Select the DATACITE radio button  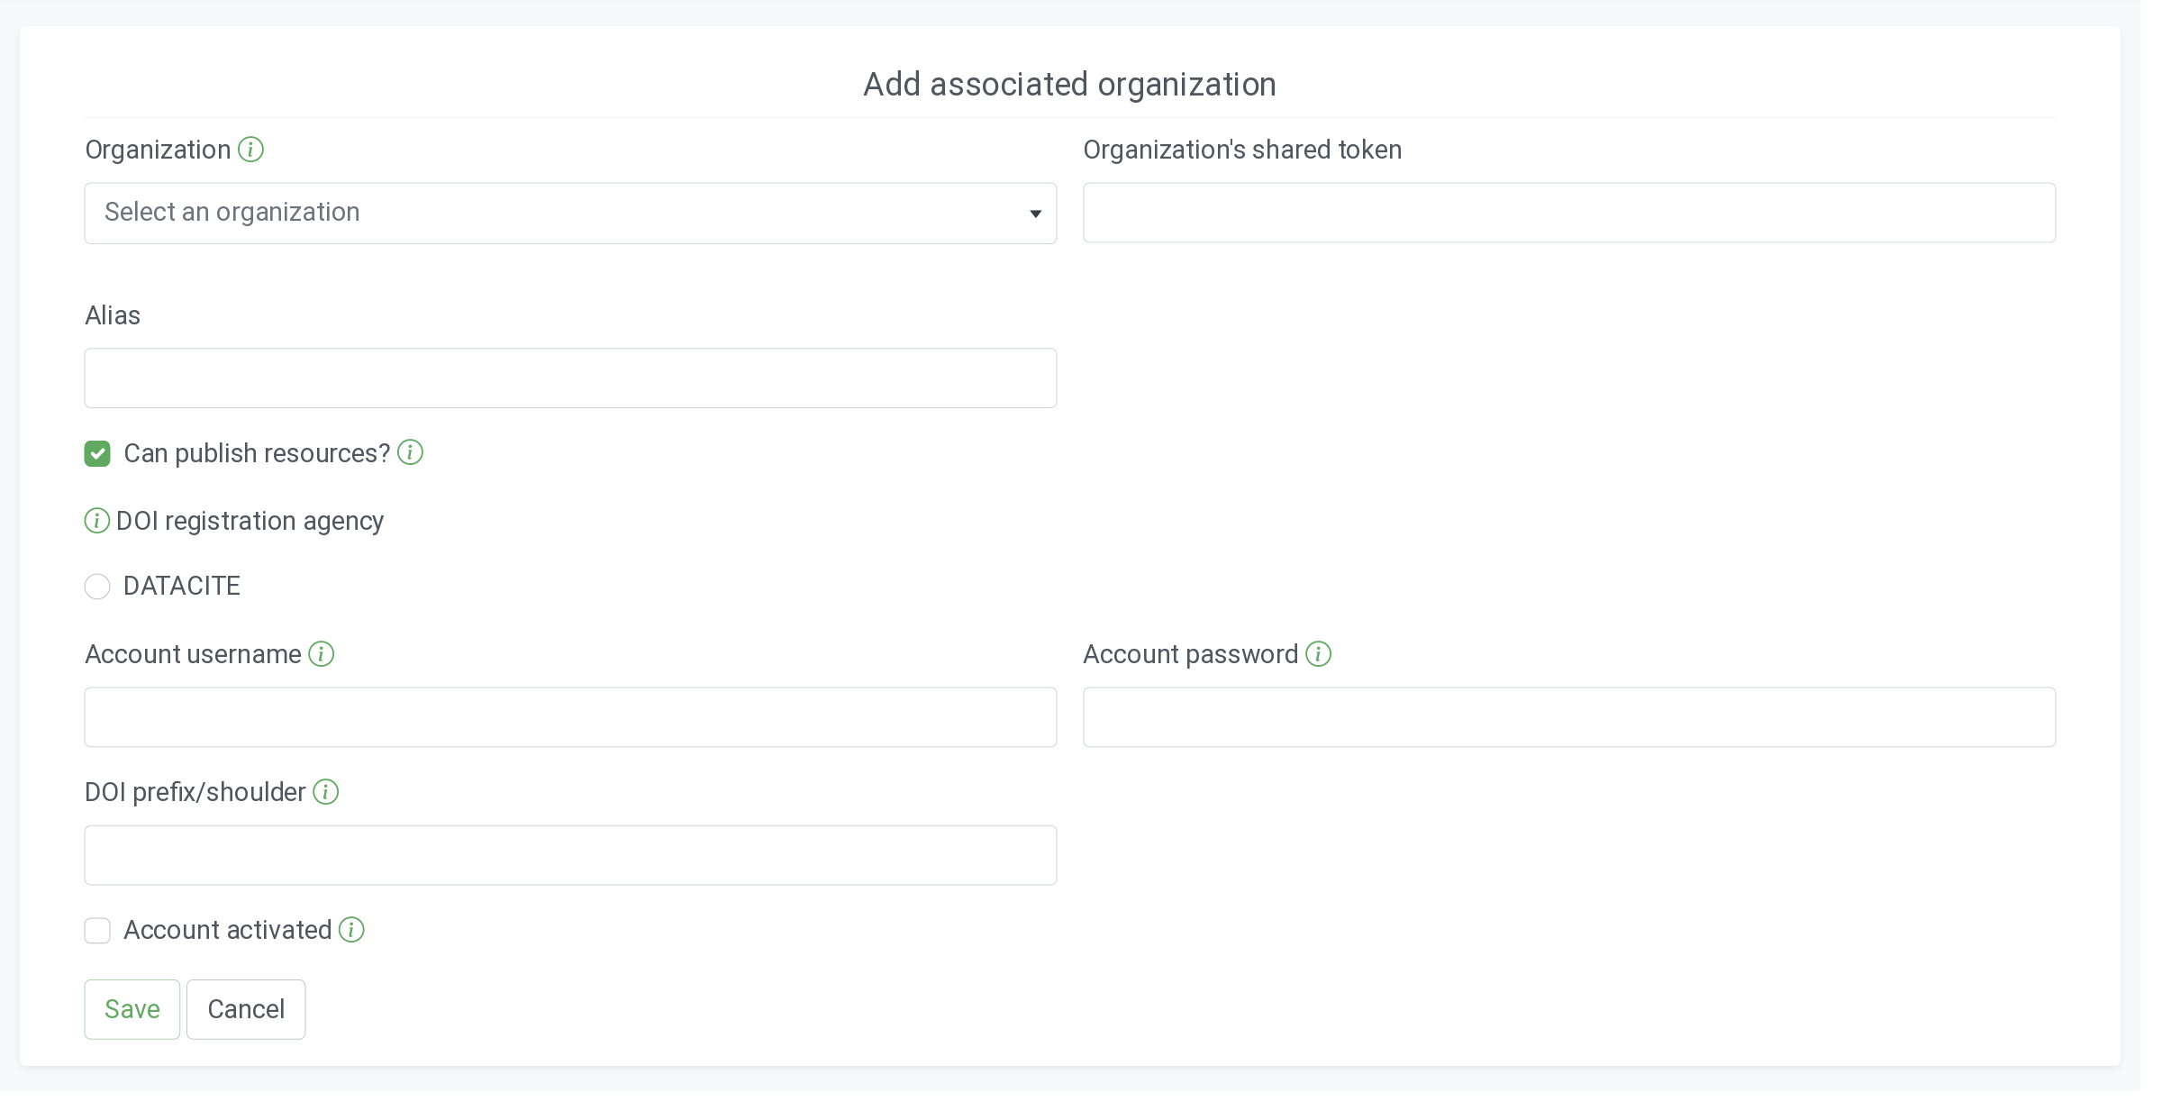[97, 587]
